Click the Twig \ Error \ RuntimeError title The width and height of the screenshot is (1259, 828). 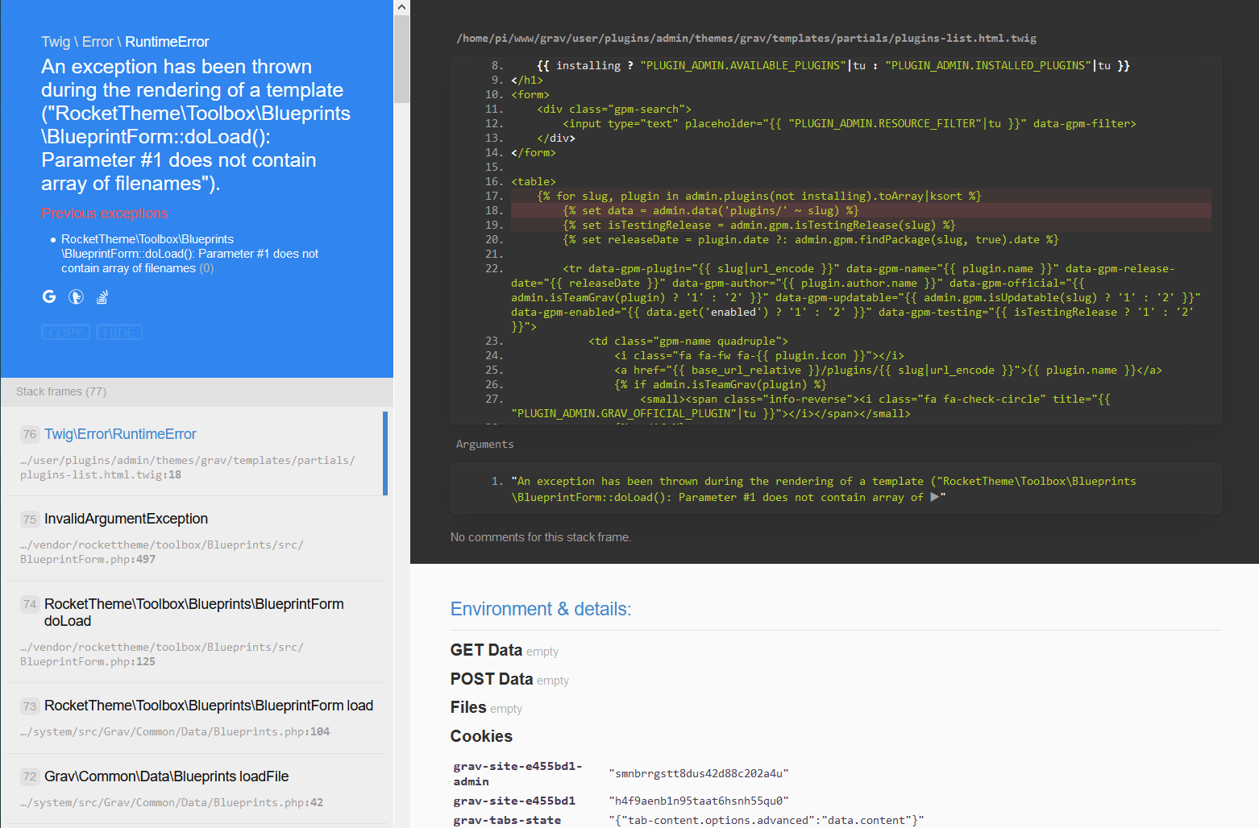125,42
